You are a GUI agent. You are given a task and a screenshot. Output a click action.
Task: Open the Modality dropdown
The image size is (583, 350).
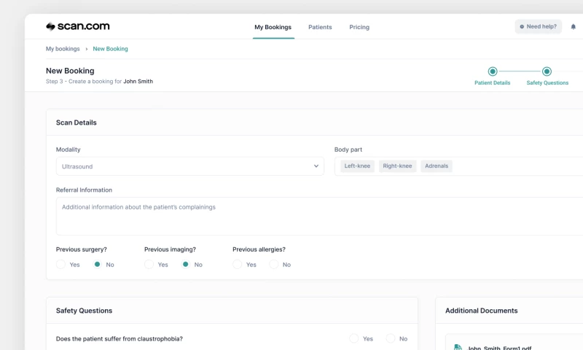189,166
